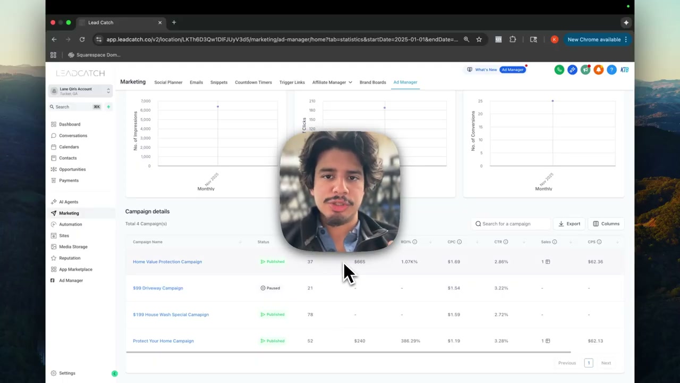Screen dimensions: 680x383
Task: Sort by the Campaign Name column arrow
Action: coord(240,243)
